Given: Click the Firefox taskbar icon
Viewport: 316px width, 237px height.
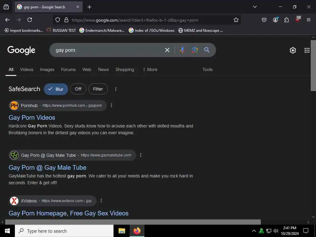Looking at the screenshot, I should [x=137, y=231].
